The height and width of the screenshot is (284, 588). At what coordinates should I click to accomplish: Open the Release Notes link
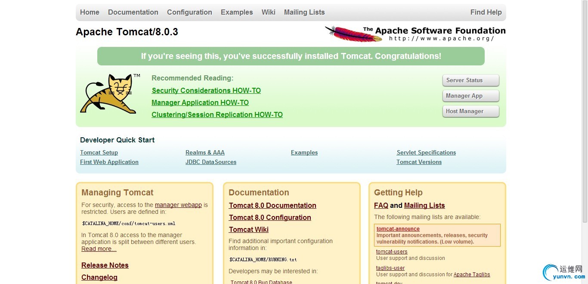(105, 265)
